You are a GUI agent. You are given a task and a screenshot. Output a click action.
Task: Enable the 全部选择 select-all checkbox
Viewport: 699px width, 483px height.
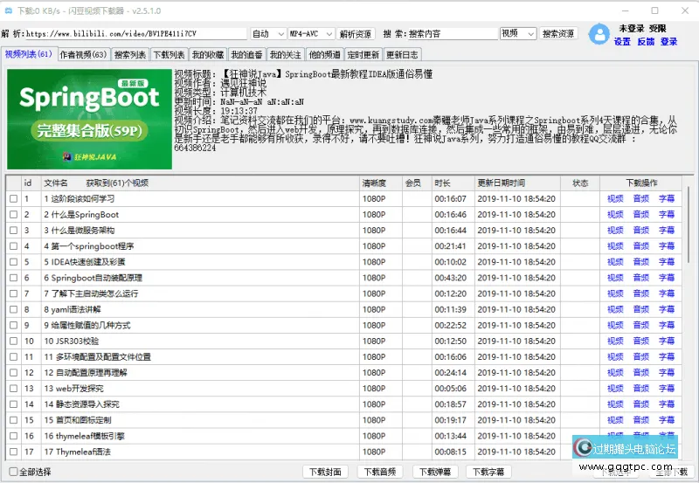14,472
